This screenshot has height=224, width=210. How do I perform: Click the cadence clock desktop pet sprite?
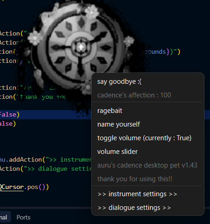pos(81,47)
